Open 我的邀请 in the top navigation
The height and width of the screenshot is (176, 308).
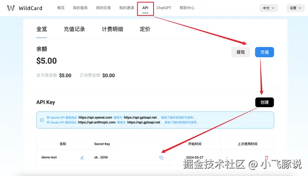tap(127, 8)
